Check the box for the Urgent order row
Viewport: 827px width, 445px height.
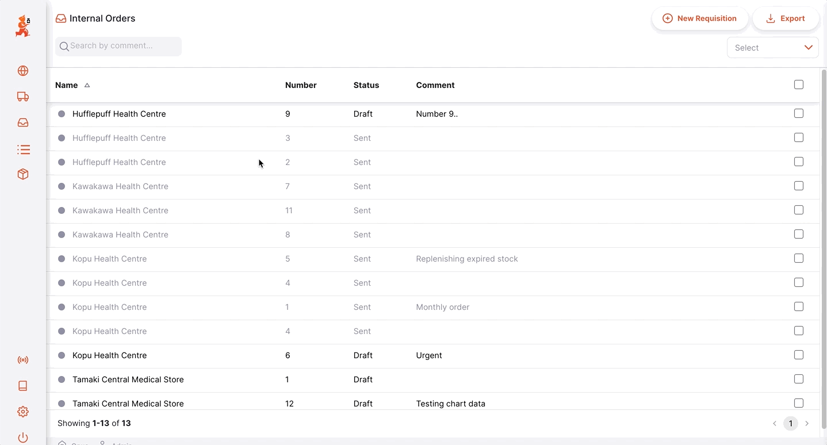pos(799,355)
